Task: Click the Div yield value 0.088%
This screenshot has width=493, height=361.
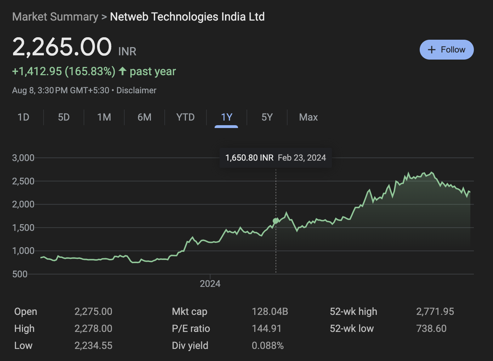Action: click(x=268, y=345)
